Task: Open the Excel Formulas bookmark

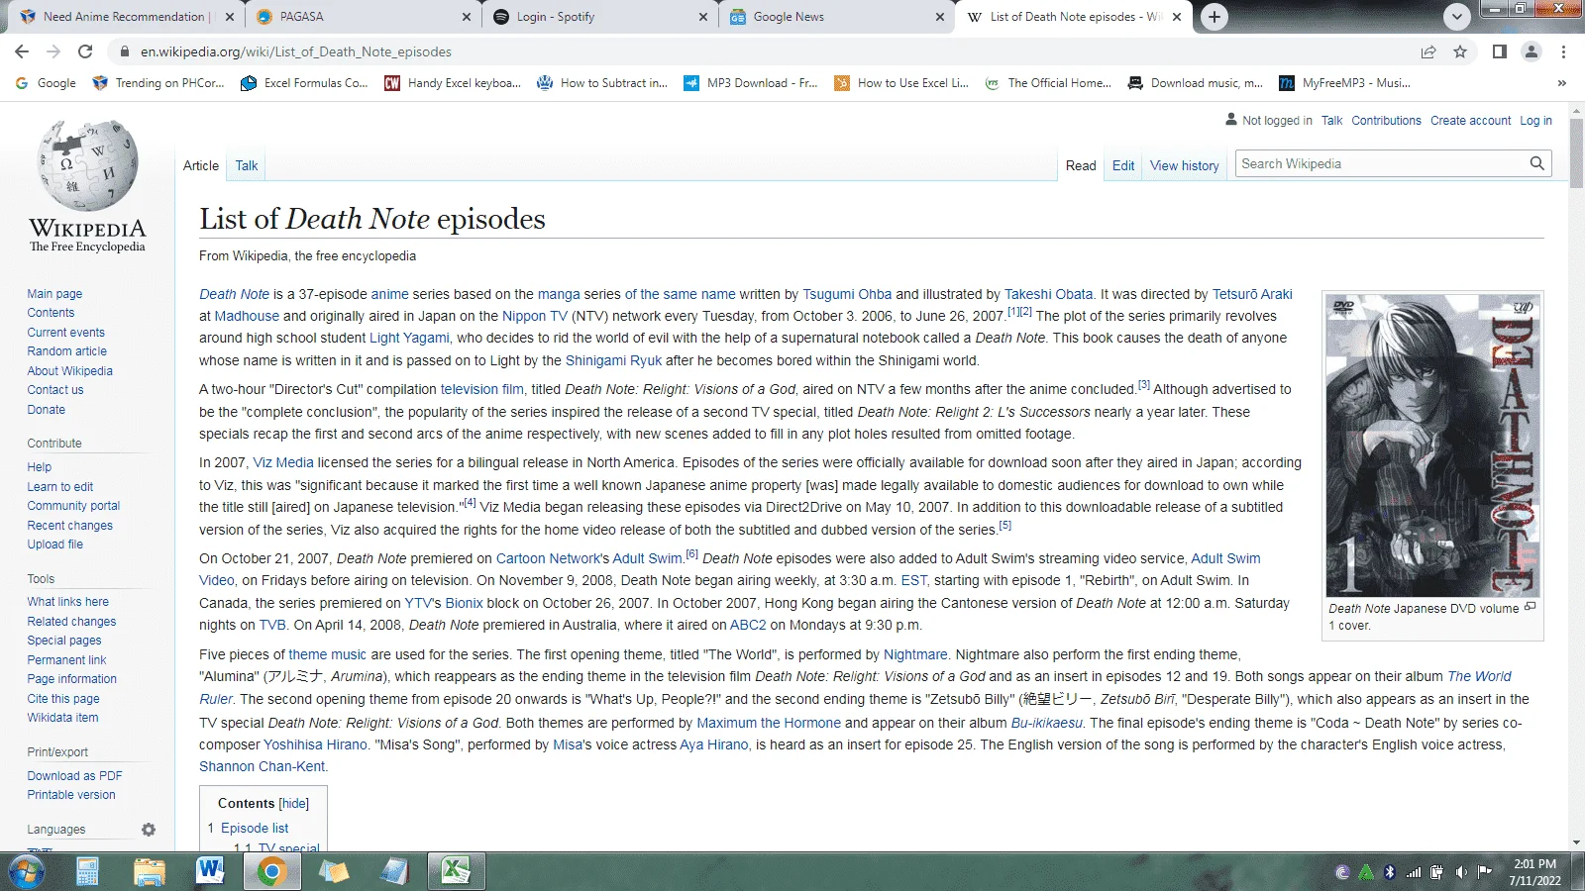Action: (x=304, y=83)
